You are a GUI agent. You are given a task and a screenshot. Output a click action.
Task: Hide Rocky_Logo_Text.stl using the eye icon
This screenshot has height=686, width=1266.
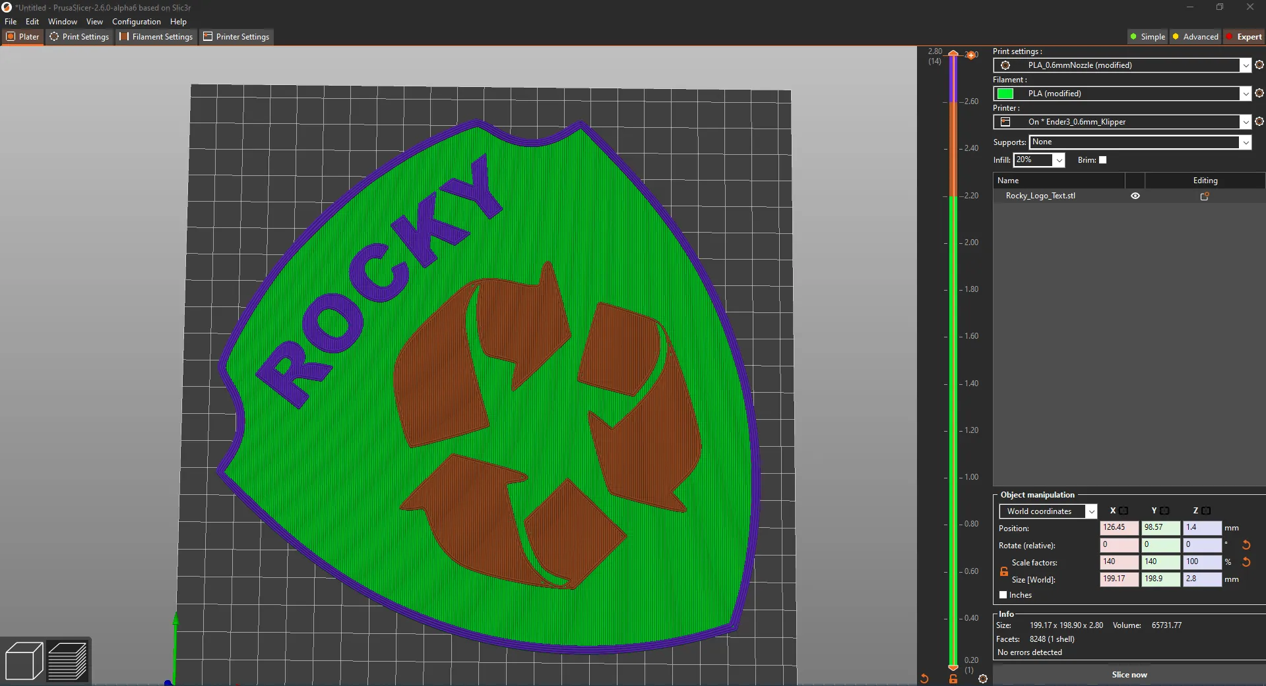[x=1135, y=196]
